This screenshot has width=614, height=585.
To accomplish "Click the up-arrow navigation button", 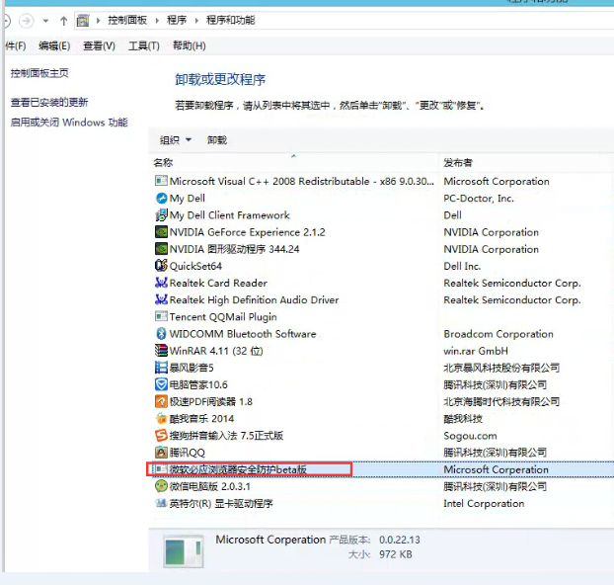I will [64, 21].
